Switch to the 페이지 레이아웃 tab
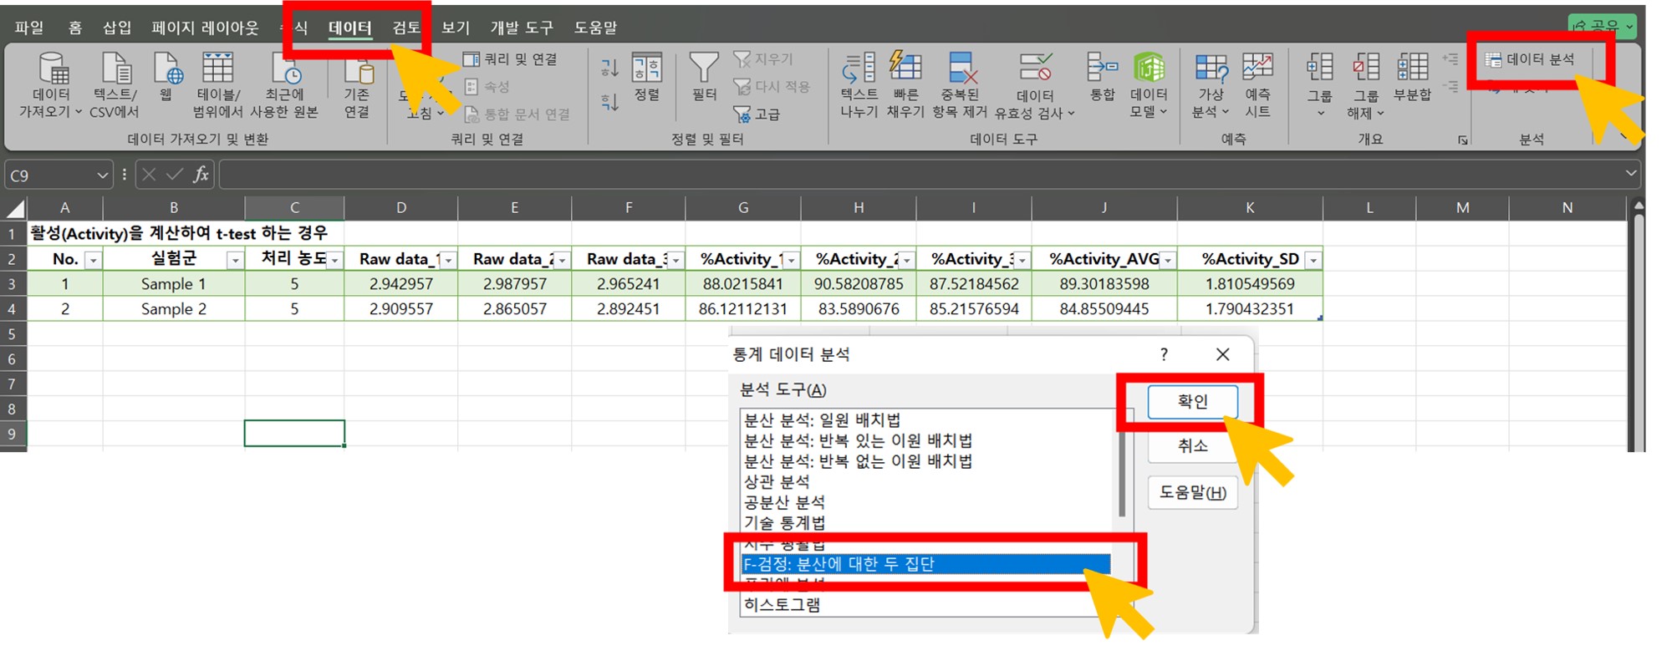 [x=205, y=28]
